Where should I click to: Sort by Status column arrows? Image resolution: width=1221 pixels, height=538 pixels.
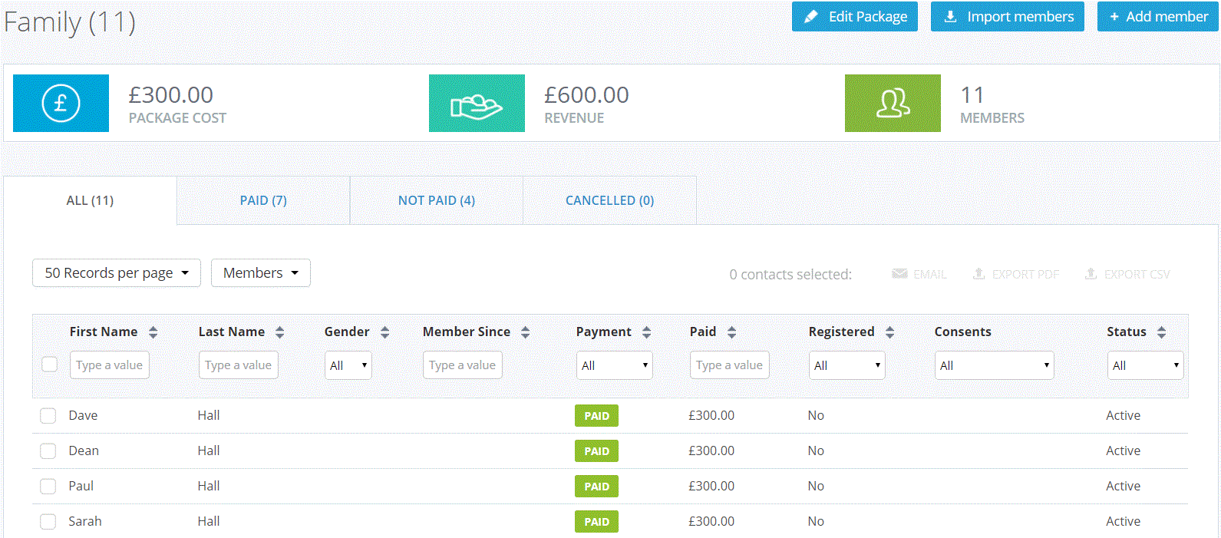pyautogui.click(x=1162, y=332)
